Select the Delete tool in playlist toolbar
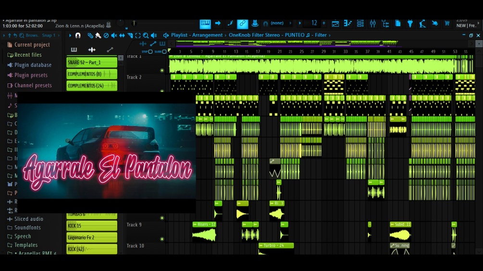Image resolution: width=483 pixels, height=271 pixels. click(x=106, y=35)
